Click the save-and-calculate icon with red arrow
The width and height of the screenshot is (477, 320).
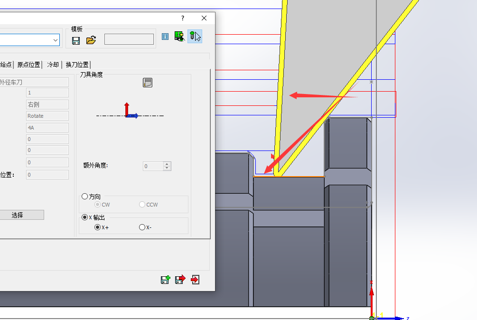click(180, 280)
